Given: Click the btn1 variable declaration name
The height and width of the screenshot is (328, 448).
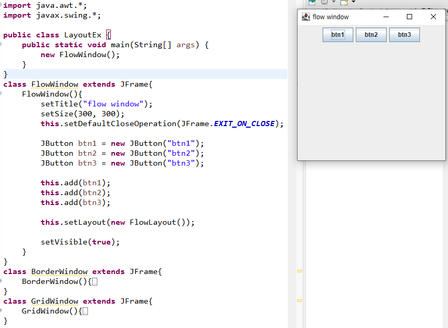Looking at the screenshot, I should 87,143.
